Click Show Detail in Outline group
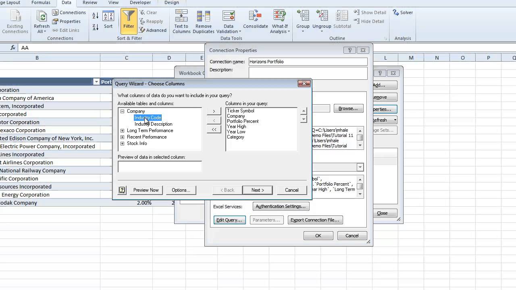This screenshot has width=516, height=290. pos(370,12)
